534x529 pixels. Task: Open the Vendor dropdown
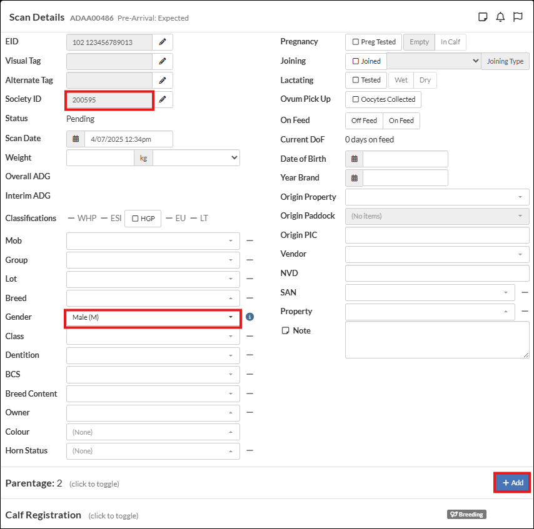coord(436,254)
